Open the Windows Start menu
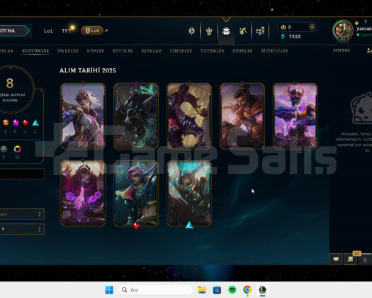Image resolution: width=372 pixels, height=298 pixels. point(109,290)
